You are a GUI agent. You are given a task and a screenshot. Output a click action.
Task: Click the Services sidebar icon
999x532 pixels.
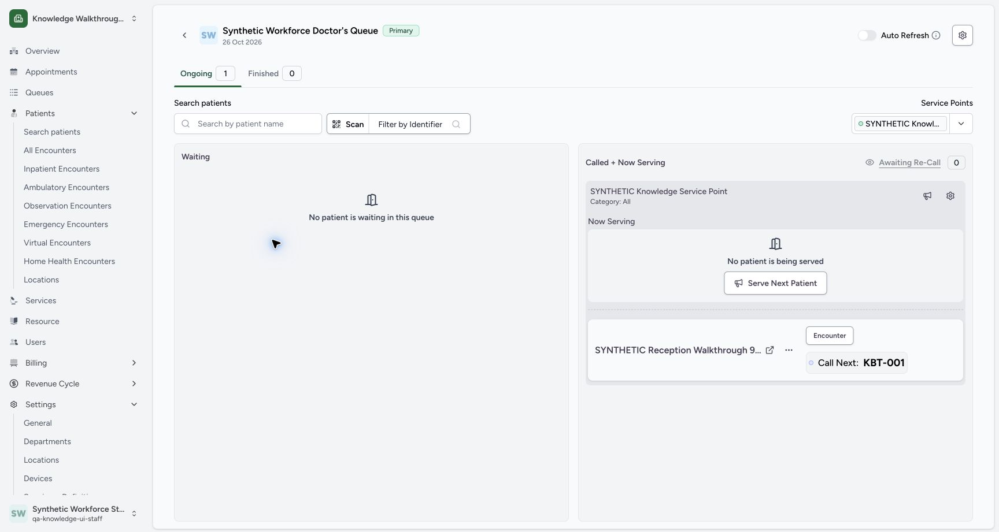(x=14, y=300)
